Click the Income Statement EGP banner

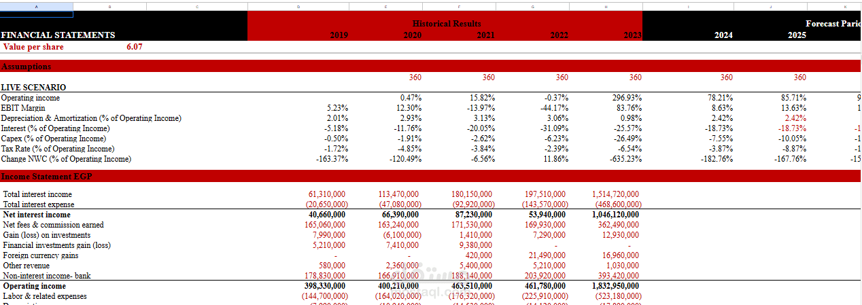(431, 177)
